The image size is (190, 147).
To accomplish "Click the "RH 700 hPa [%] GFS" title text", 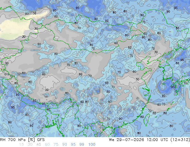I will pos(22,140).
